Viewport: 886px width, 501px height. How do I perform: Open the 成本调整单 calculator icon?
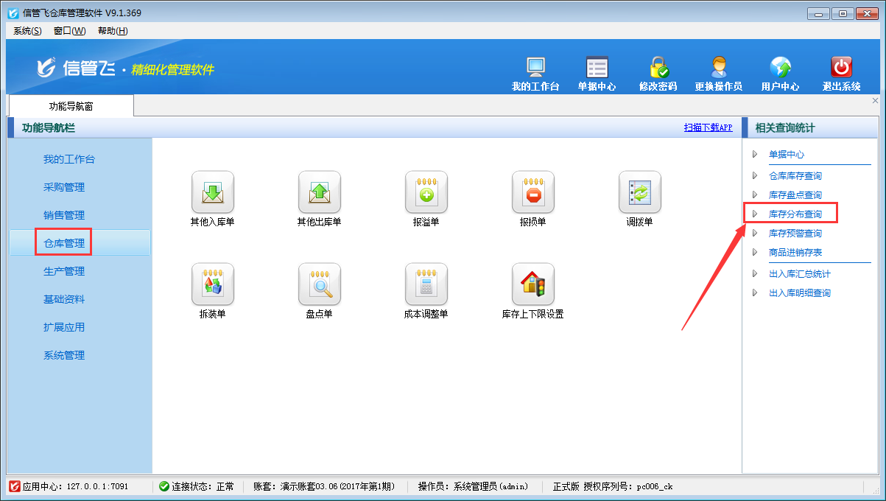tap(426, 284)
